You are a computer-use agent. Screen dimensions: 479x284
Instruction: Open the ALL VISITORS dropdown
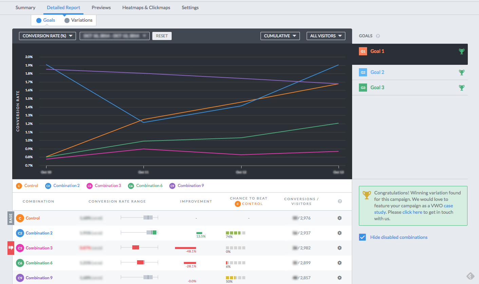(326, 36)
